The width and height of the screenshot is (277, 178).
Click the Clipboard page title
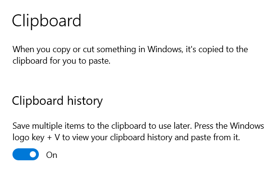(47, 21)
